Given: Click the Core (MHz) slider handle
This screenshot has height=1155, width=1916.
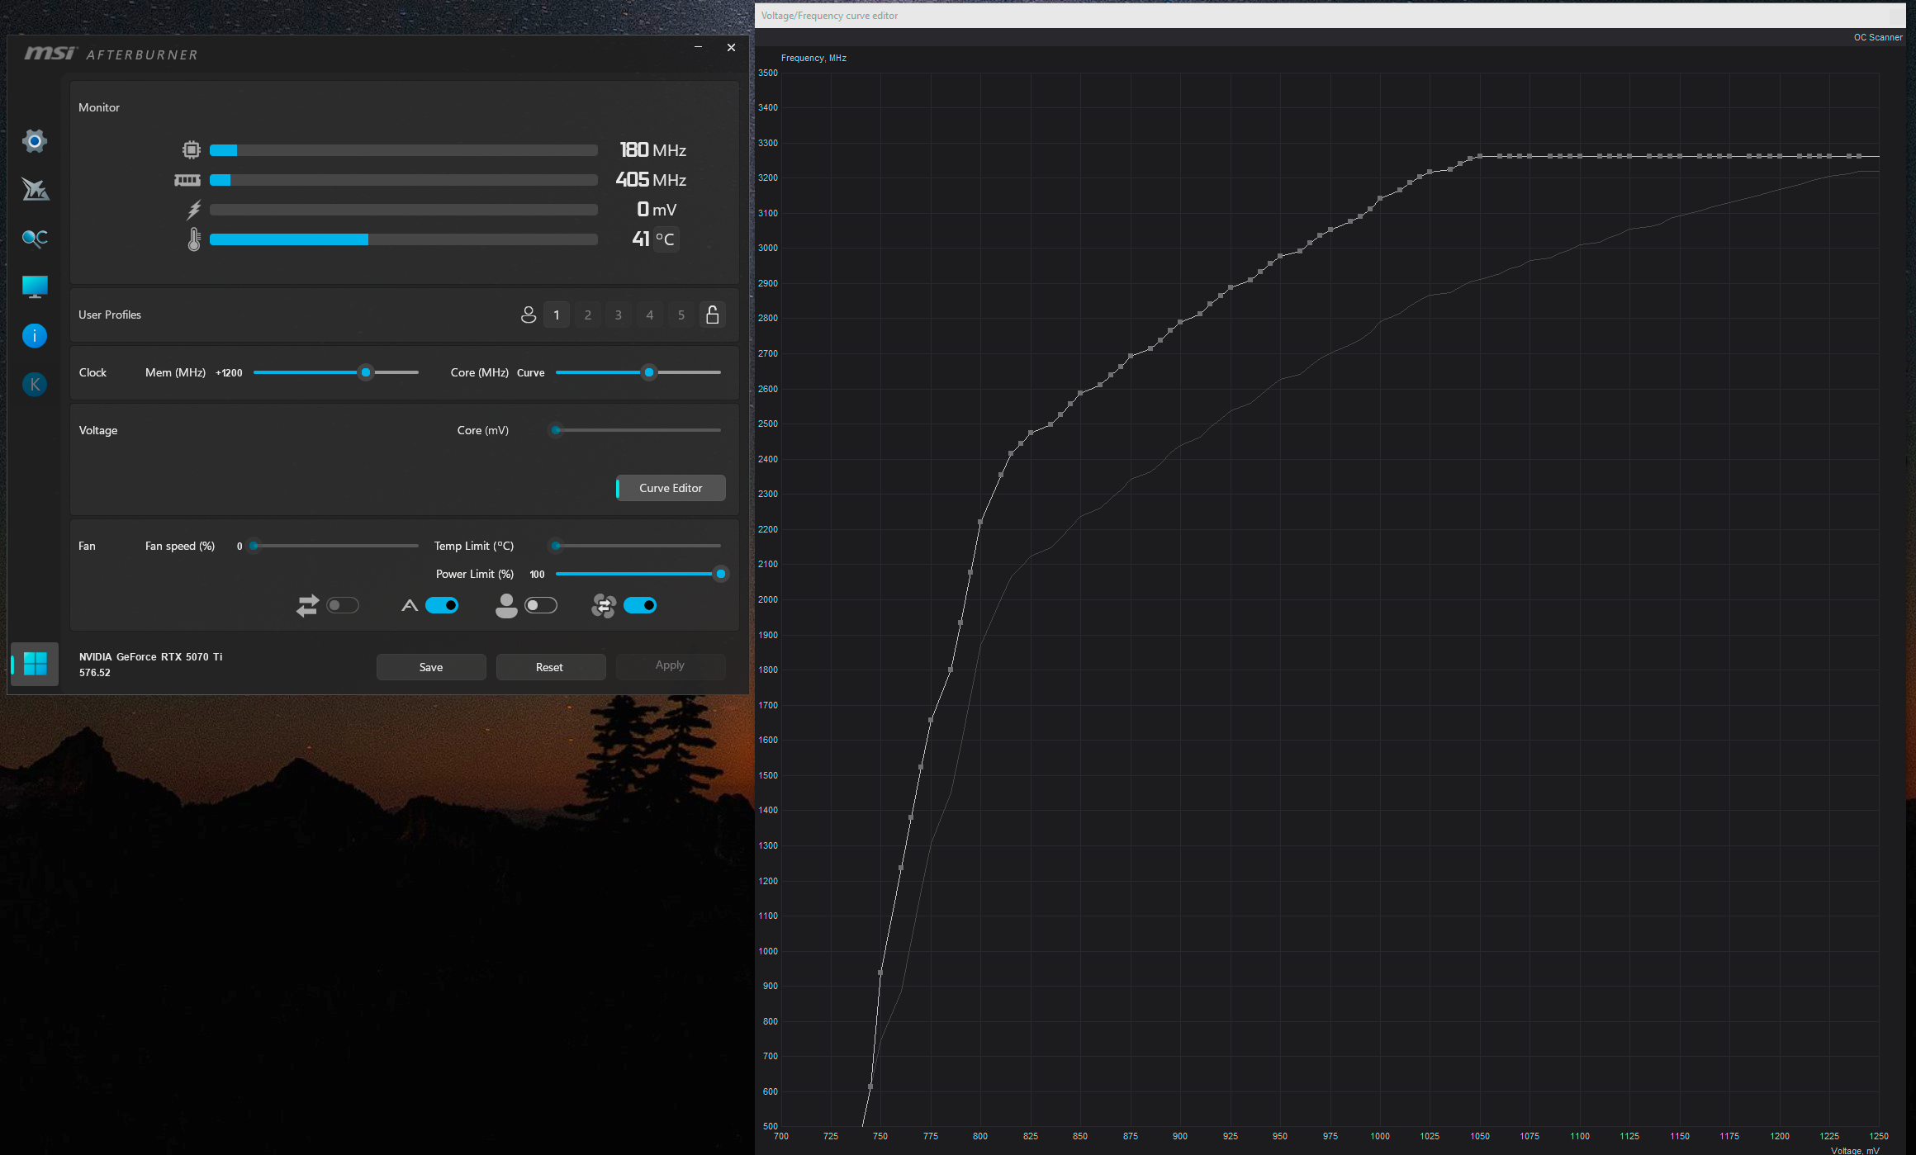Looking at the screenshot, I should click(649, 372).
